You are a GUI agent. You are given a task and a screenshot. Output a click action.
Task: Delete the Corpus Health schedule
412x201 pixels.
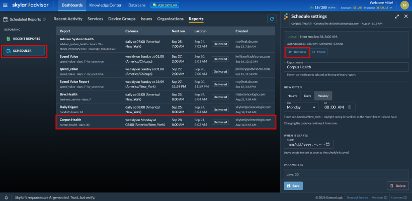pyautogui.click(x=398, y=186)
